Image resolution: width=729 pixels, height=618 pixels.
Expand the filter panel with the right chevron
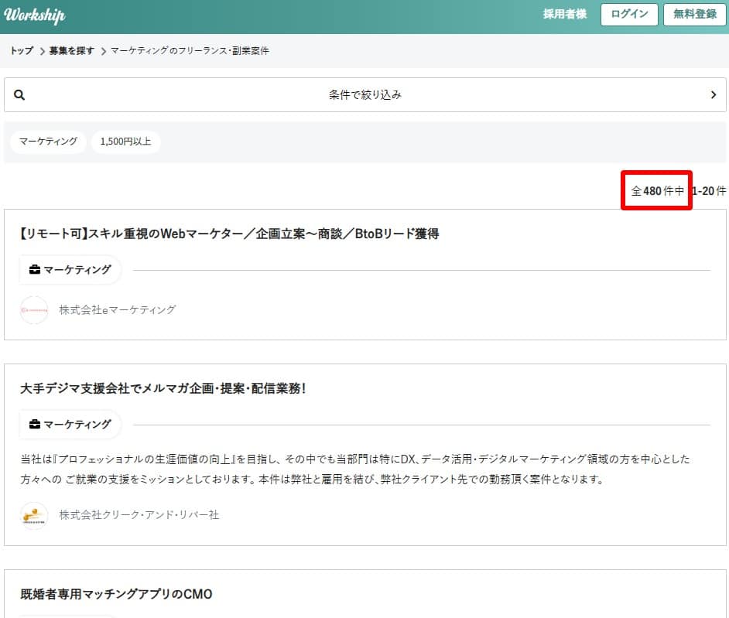coord(713,95)
